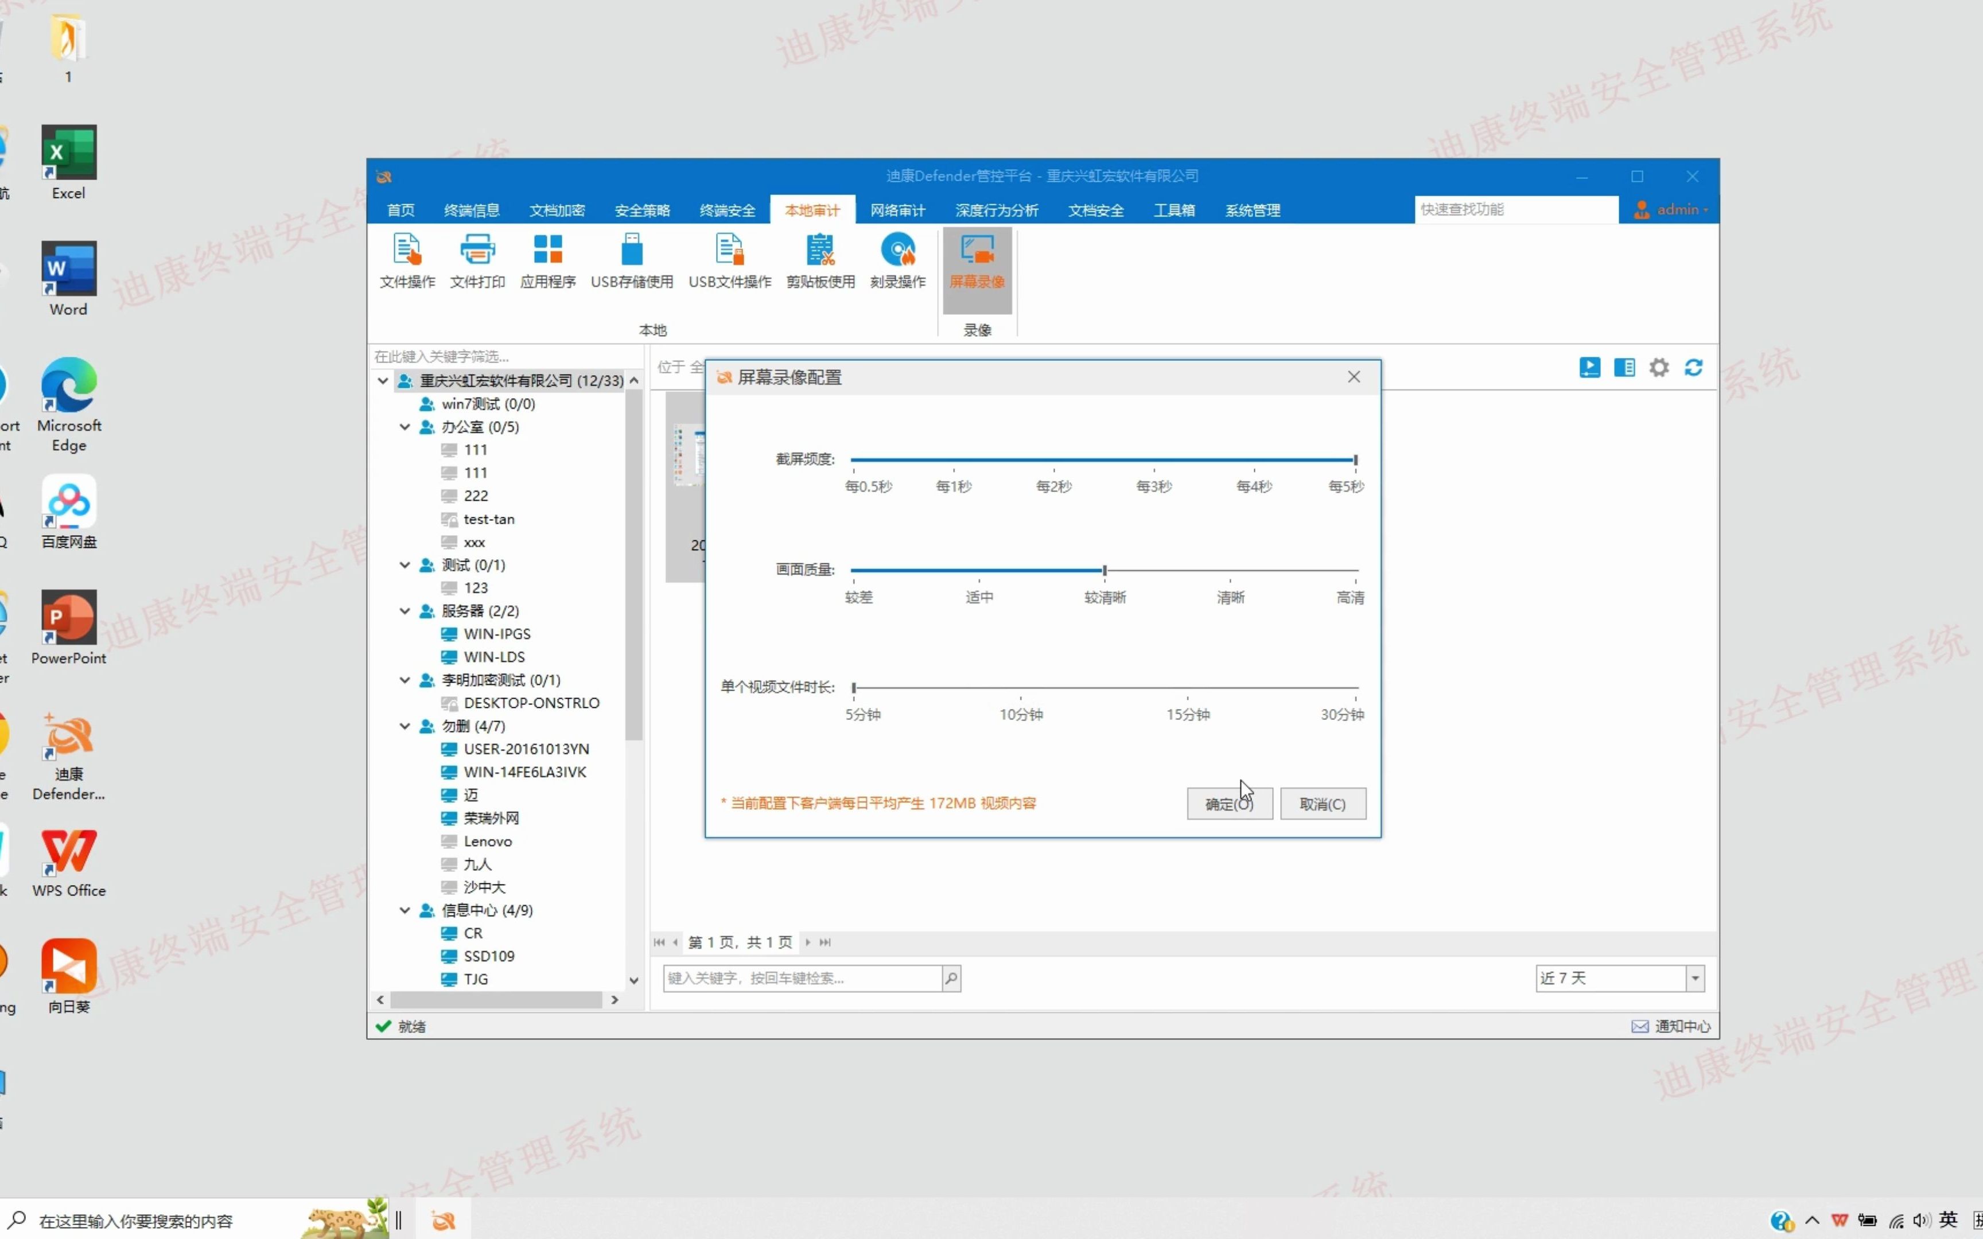Switch to 安全策略 tab
This screenshot has width=1983, height=1239.
pos(643,210)
